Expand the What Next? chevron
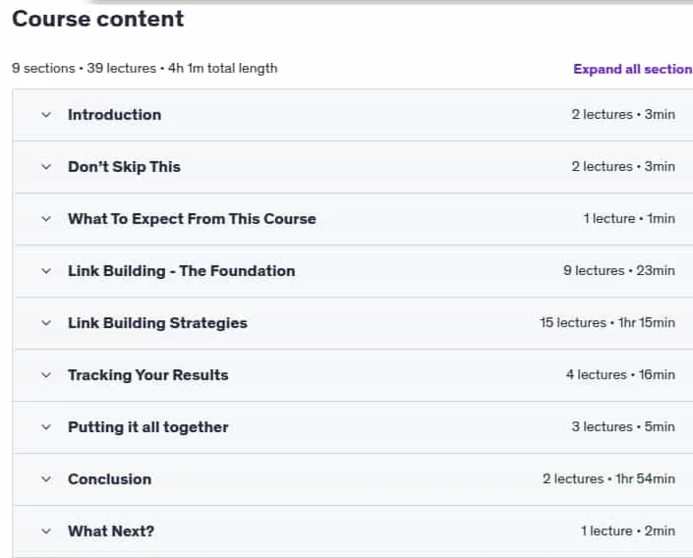 coord(46,531)
